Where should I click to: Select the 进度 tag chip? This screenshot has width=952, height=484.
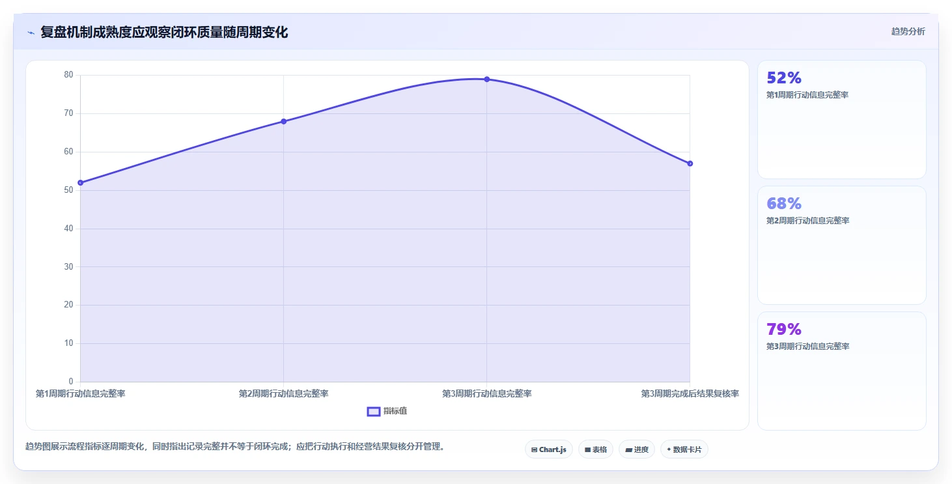tap(637, 449)
